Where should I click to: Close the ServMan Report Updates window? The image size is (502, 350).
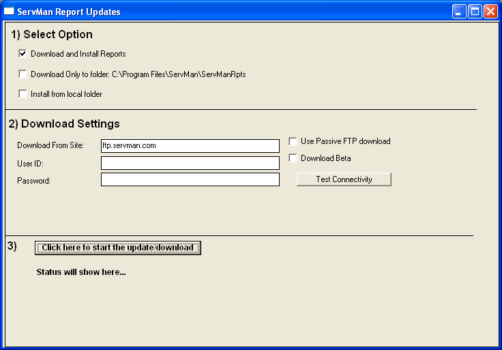point(490,12)
